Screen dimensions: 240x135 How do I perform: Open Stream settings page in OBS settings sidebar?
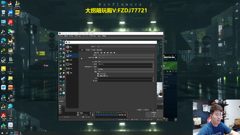(x=72, y=51)
